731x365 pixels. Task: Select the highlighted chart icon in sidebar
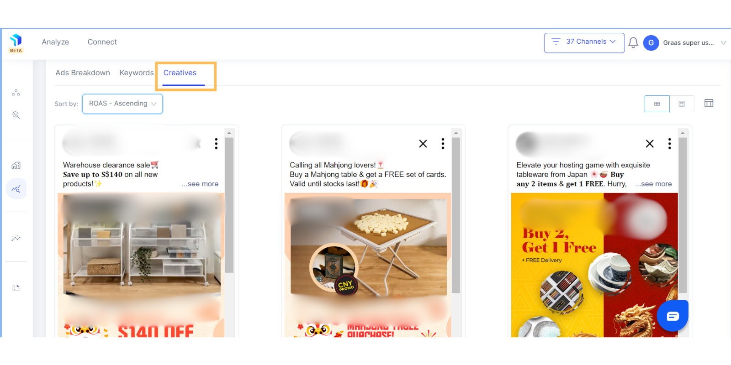pos(16,189)
